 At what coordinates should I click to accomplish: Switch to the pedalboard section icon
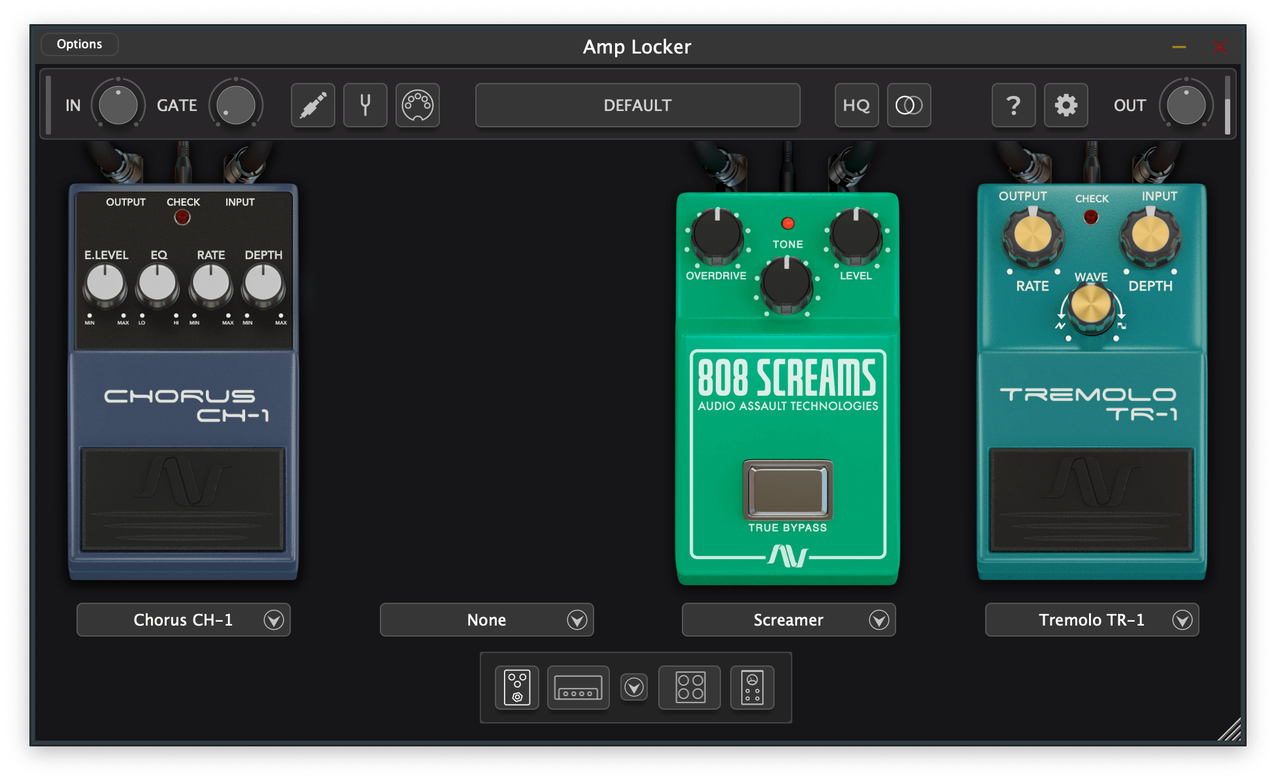coord(516,688)
